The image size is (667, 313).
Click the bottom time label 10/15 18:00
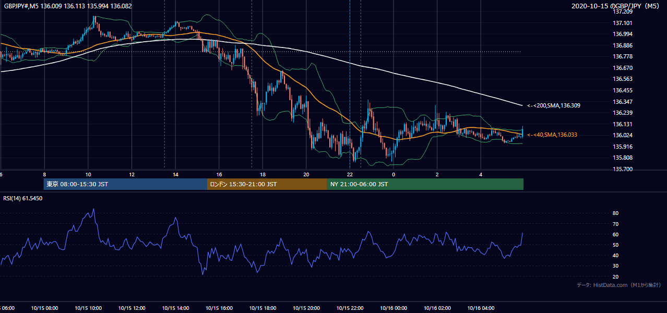pos(263,308)
